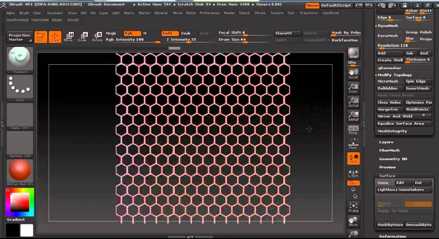This screenshot has width=439, height=239.
Task: Toggle DynaMesh Project option
Action: click(426, 39)
